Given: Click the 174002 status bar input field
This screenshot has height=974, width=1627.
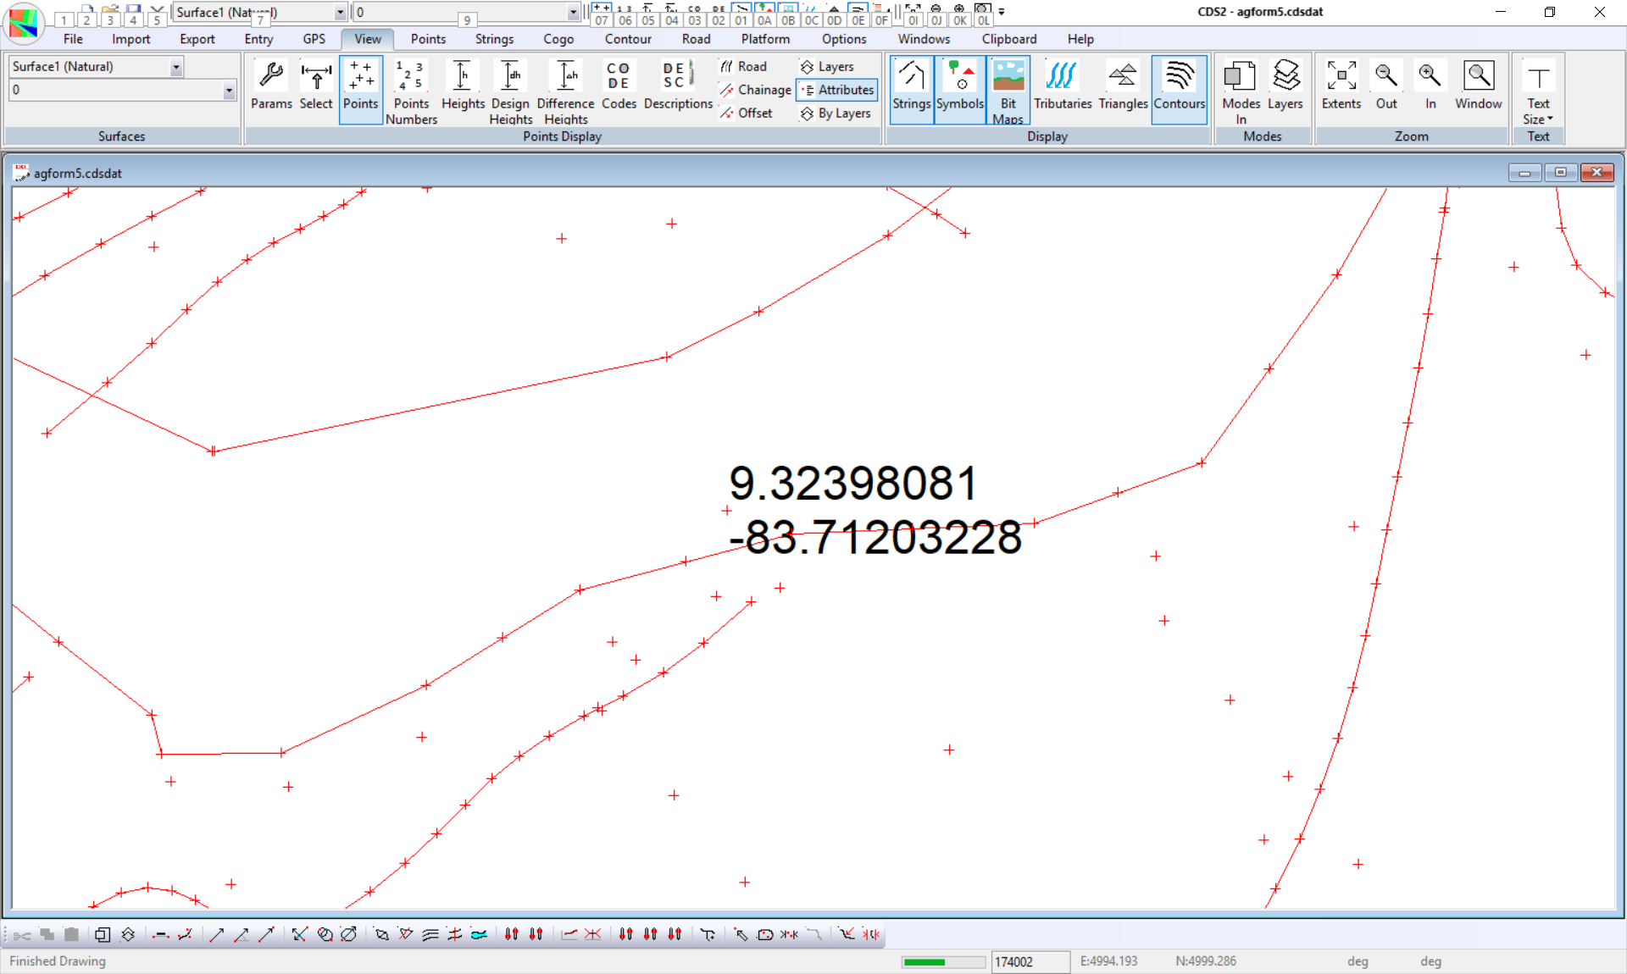Looking at the screenshot, I should click(1029, 962).
